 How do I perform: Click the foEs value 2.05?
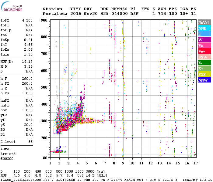pos(28,49)
